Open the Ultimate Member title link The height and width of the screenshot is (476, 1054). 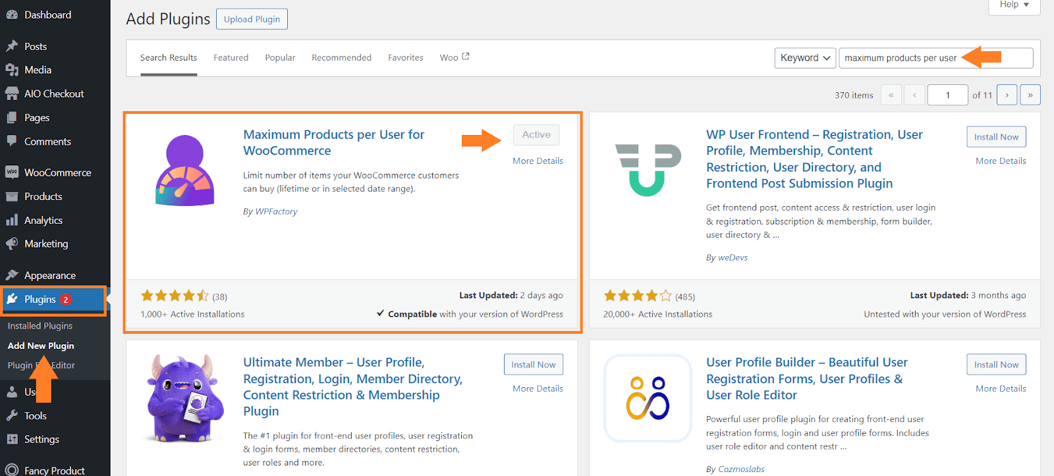tap(352, 386)
